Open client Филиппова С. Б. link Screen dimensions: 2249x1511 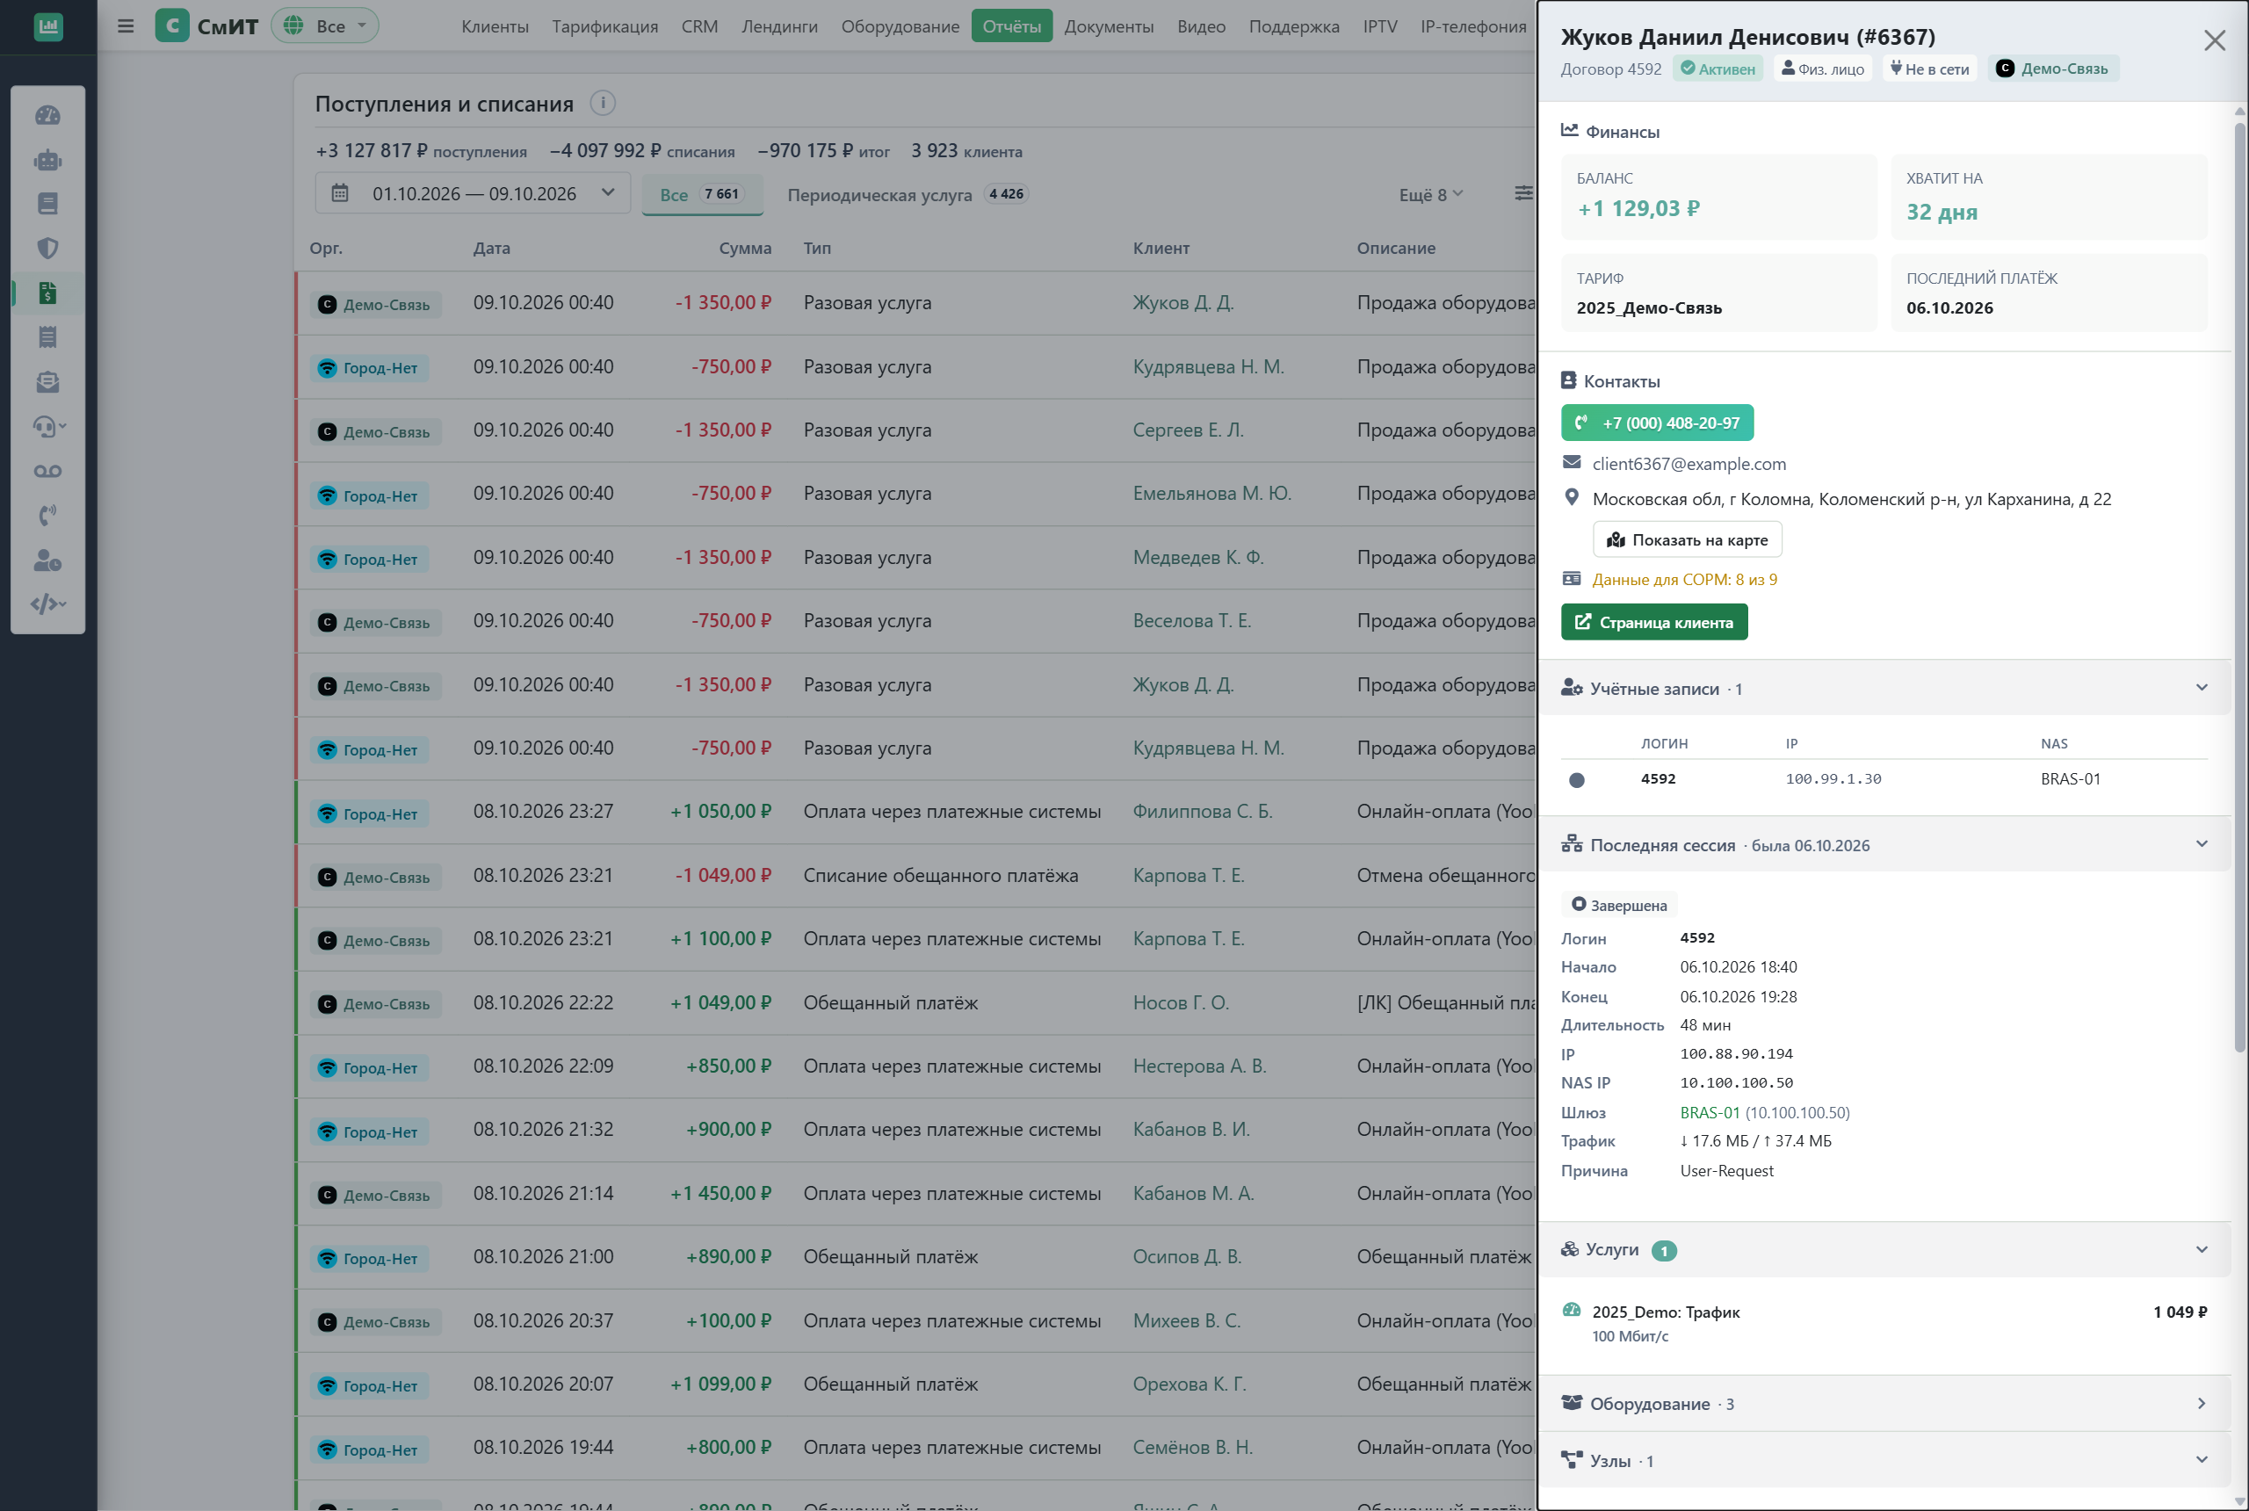[x=1203, y=812]
